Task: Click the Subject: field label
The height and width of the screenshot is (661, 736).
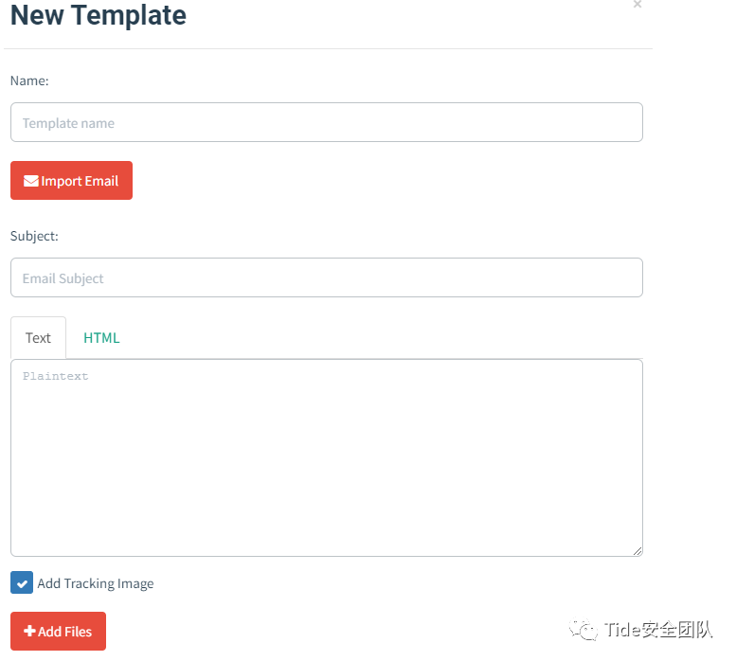Action: point(34,236)
